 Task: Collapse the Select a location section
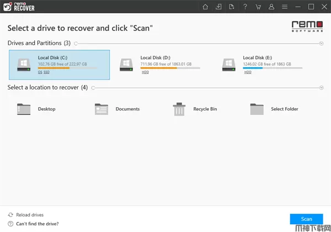(x=321, y=87)
